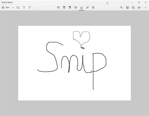
Task: Click the New snip button
Action: 6,8
